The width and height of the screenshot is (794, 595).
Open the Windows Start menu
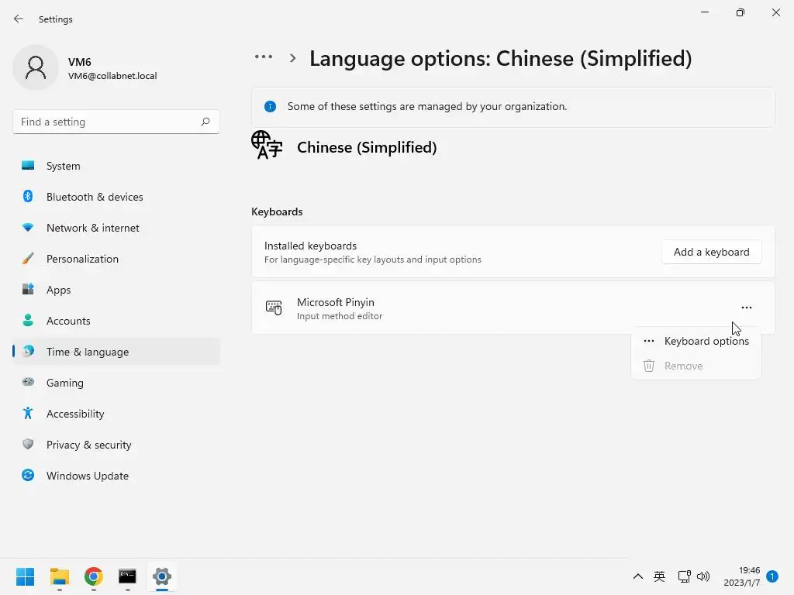click(25, 576)
